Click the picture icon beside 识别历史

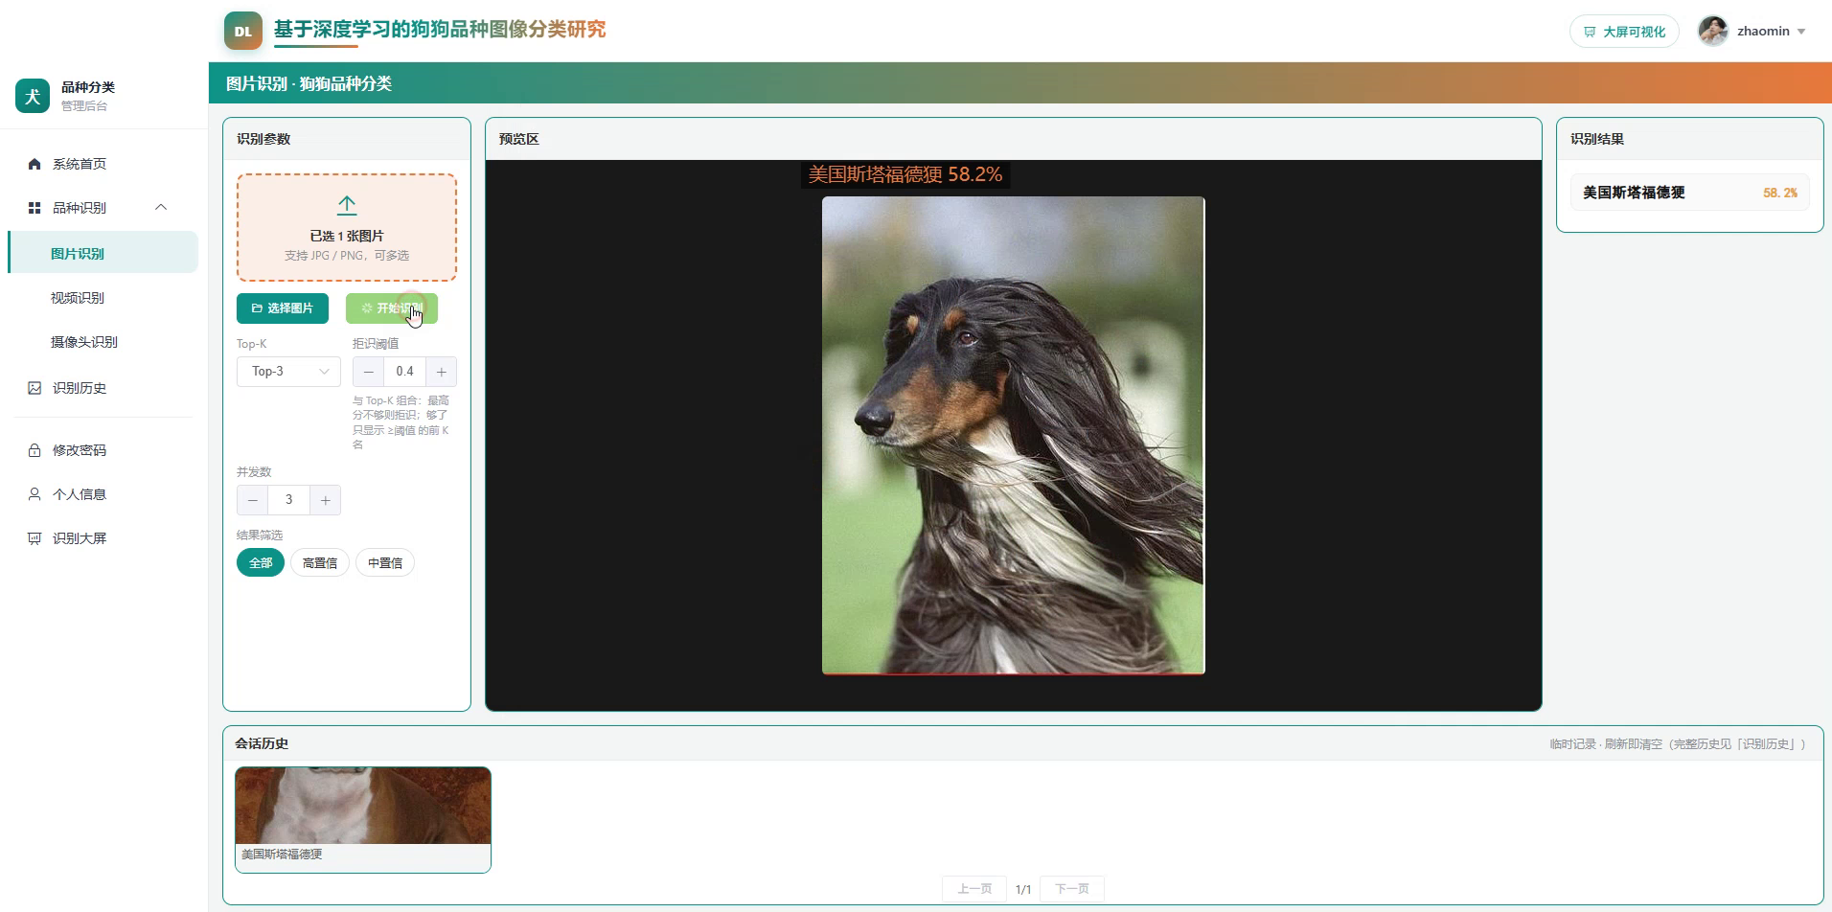point(34,388)
